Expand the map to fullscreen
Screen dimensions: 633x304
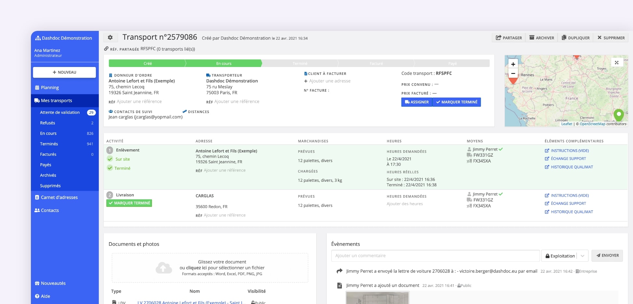pyautogui.click(x=616, y=62)
